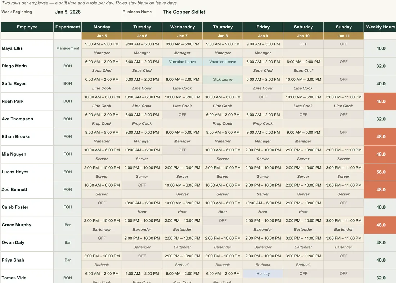Screen dimensions: 396x283
Task: Click Ethan Brooks's 48.0 weekly hours
Action: point(381,137)
